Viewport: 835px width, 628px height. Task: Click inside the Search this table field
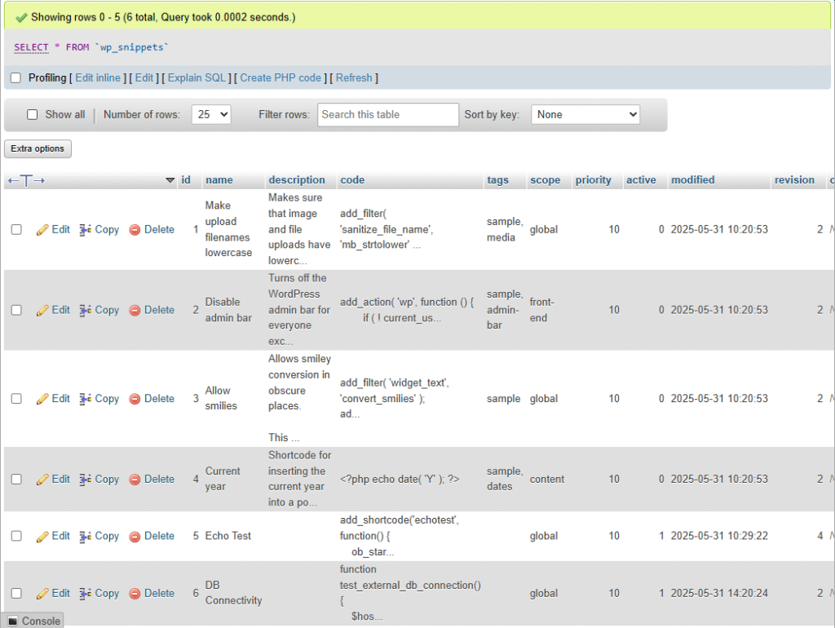coord(387,114)
